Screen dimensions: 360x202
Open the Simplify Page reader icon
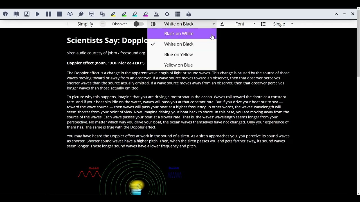pyautogui.click(x=189, y=14)
